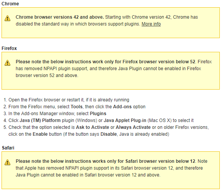Click the bold Plugins word in step 3

coord(98,114)
